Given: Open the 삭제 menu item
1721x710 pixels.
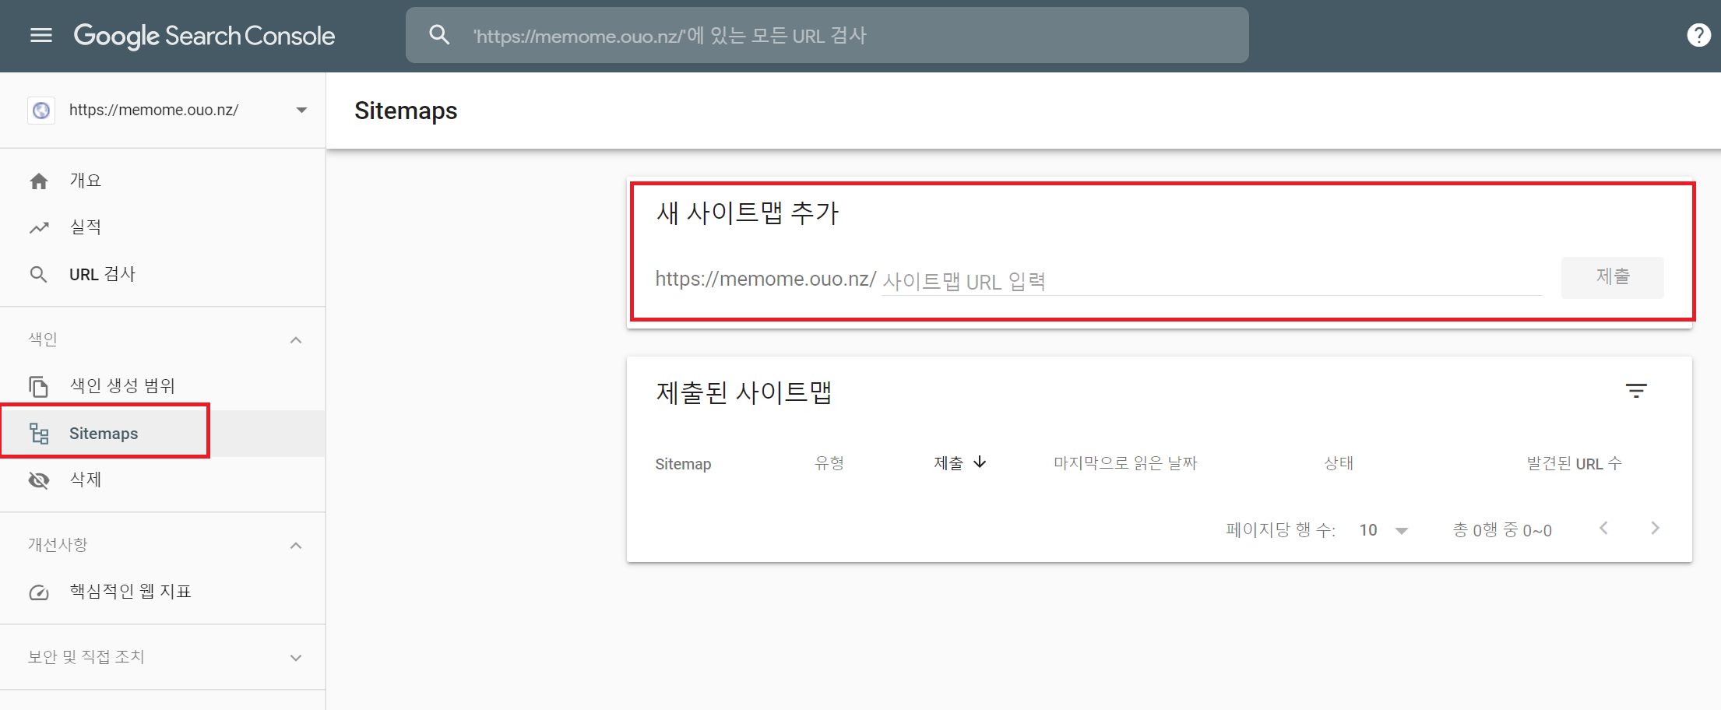Looking at the screenshot, I should pos(163,480).
